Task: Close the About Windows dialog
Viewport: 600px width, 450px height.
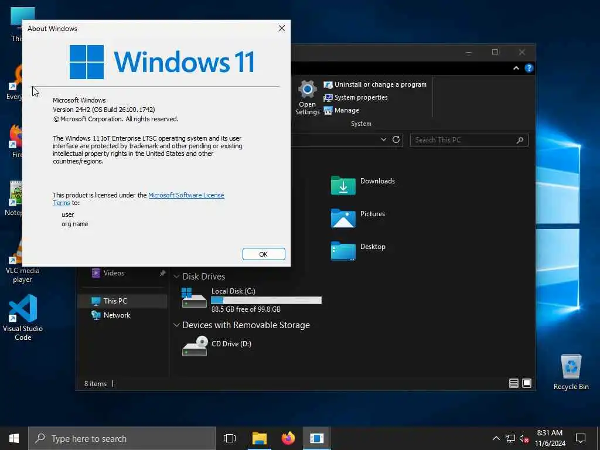Action: point(282,28)
